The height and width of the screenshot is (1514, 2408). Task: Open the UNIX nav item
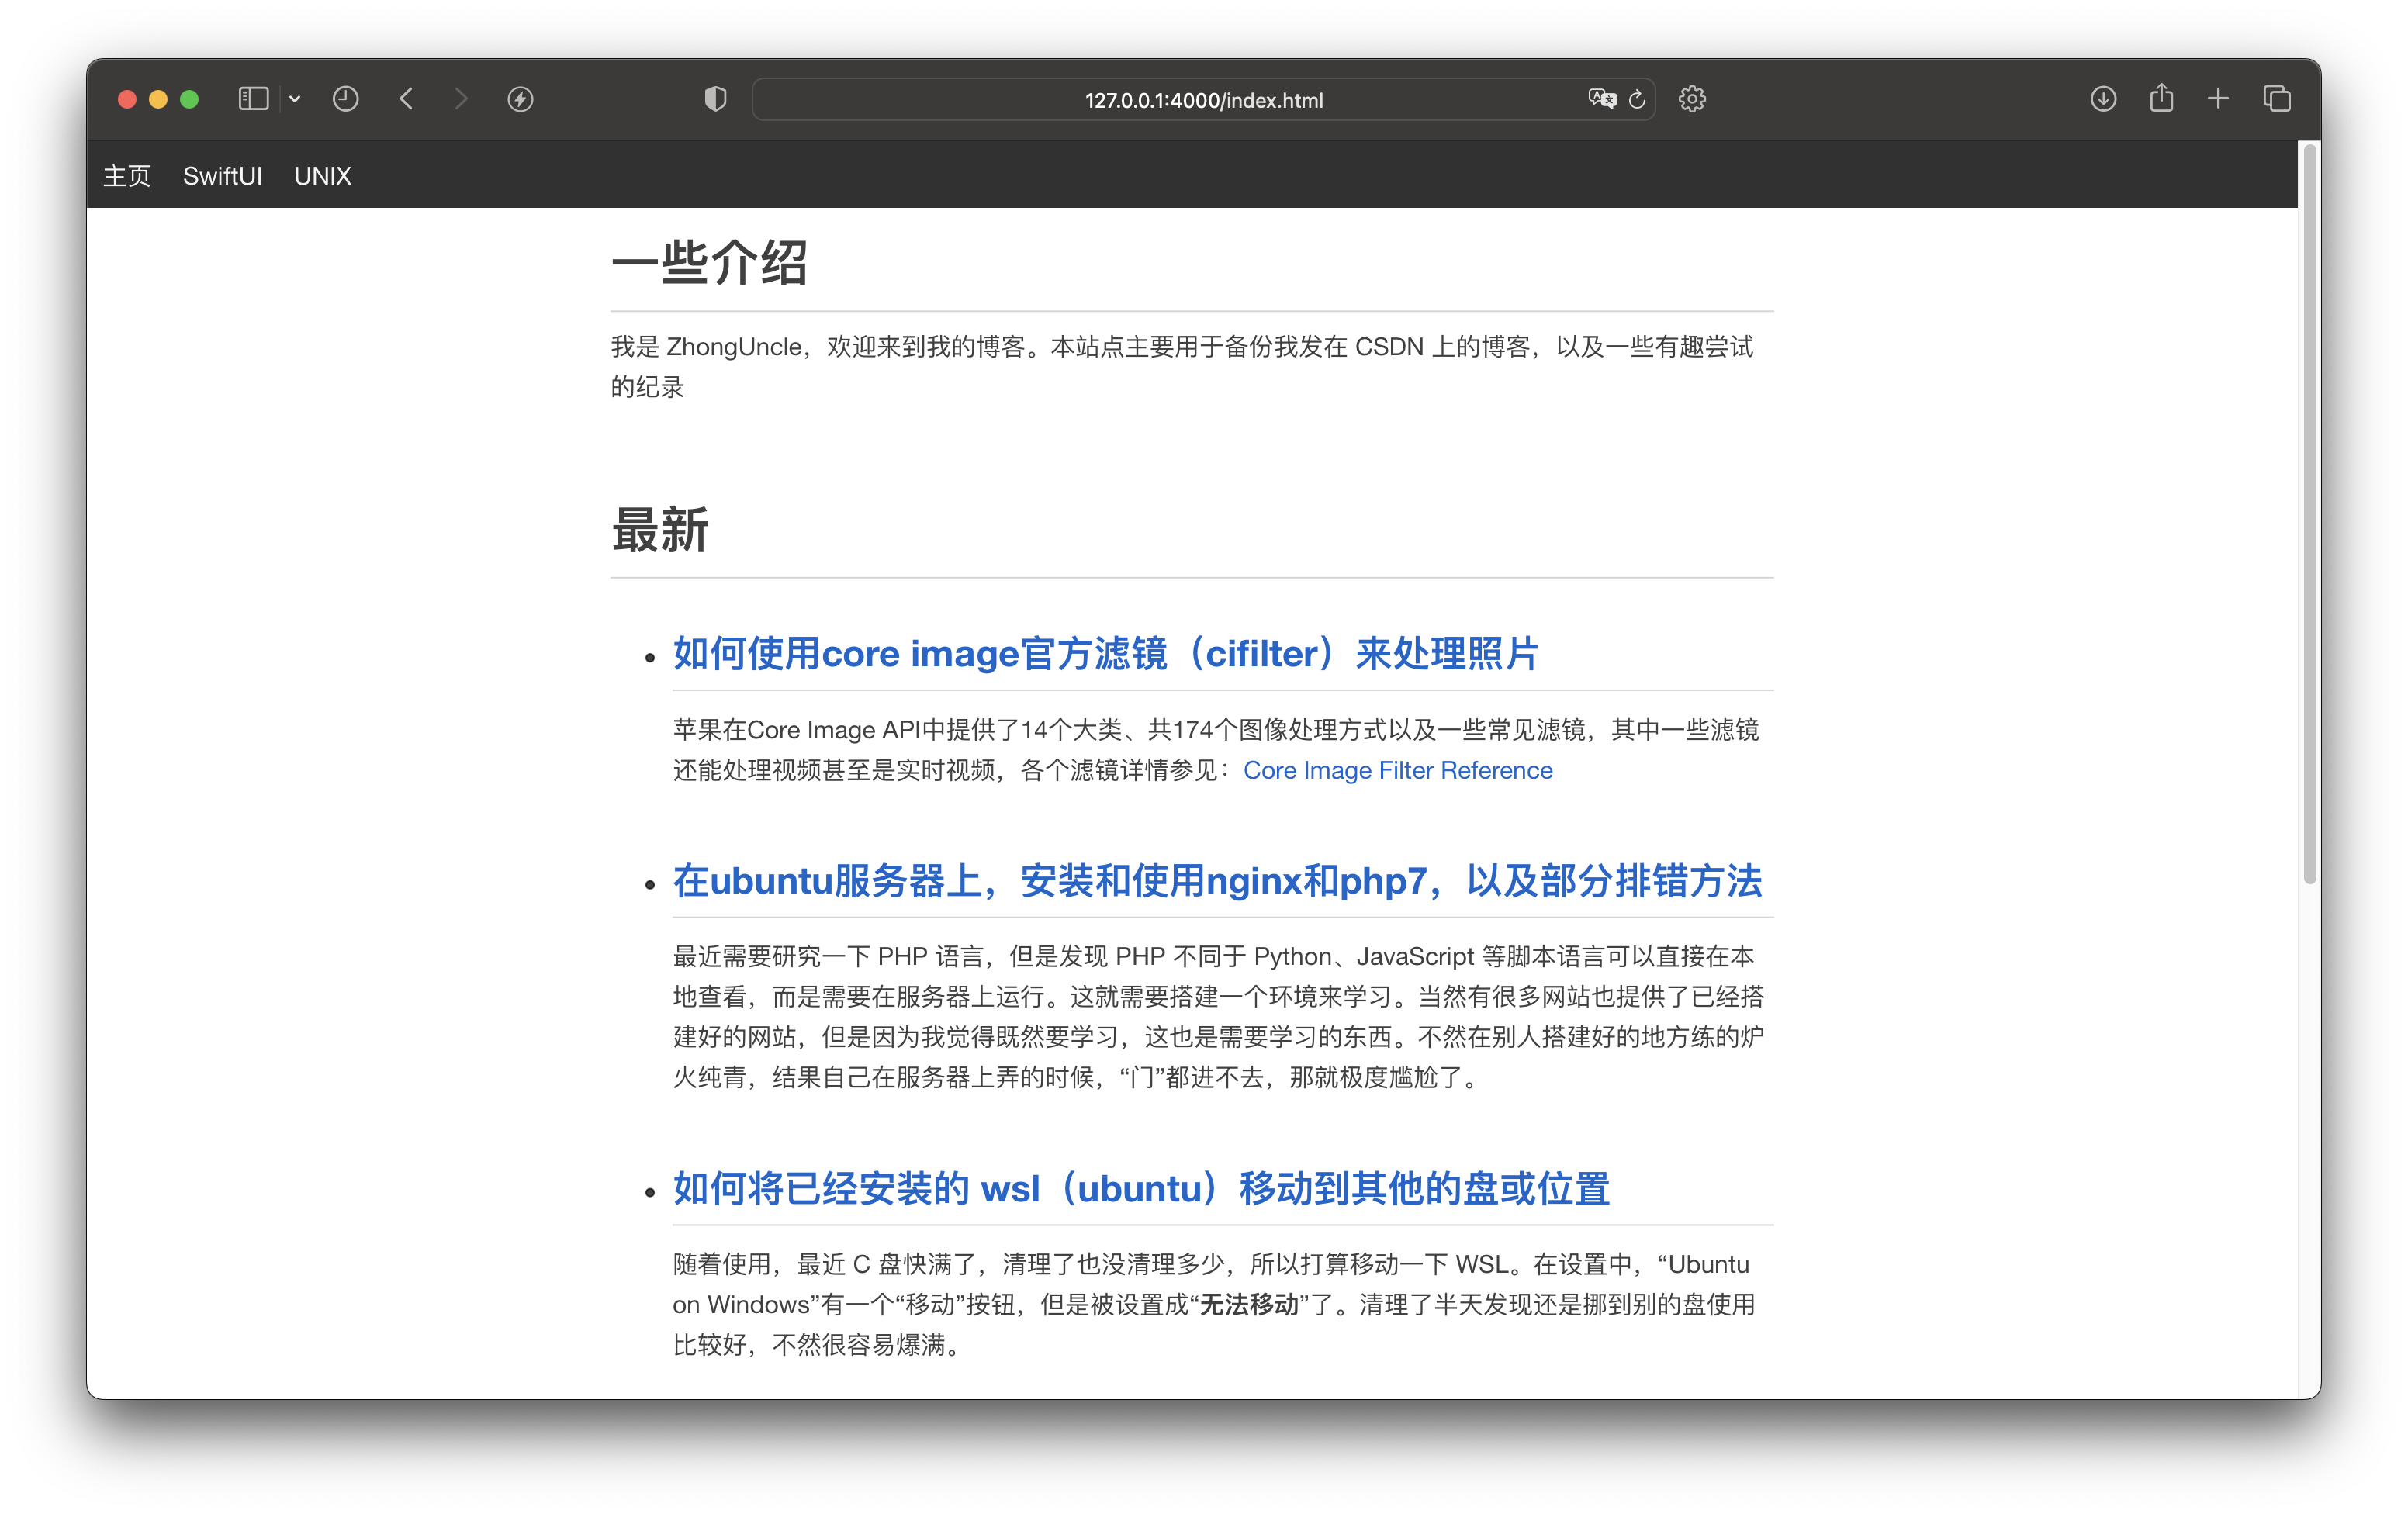pos(322,176)
